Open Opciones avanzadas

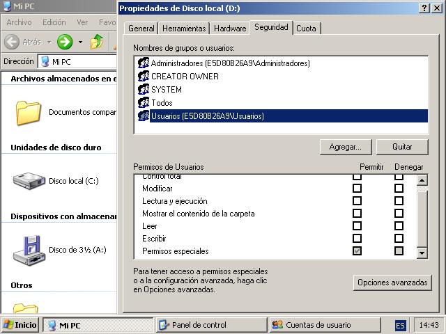point(392,283)
